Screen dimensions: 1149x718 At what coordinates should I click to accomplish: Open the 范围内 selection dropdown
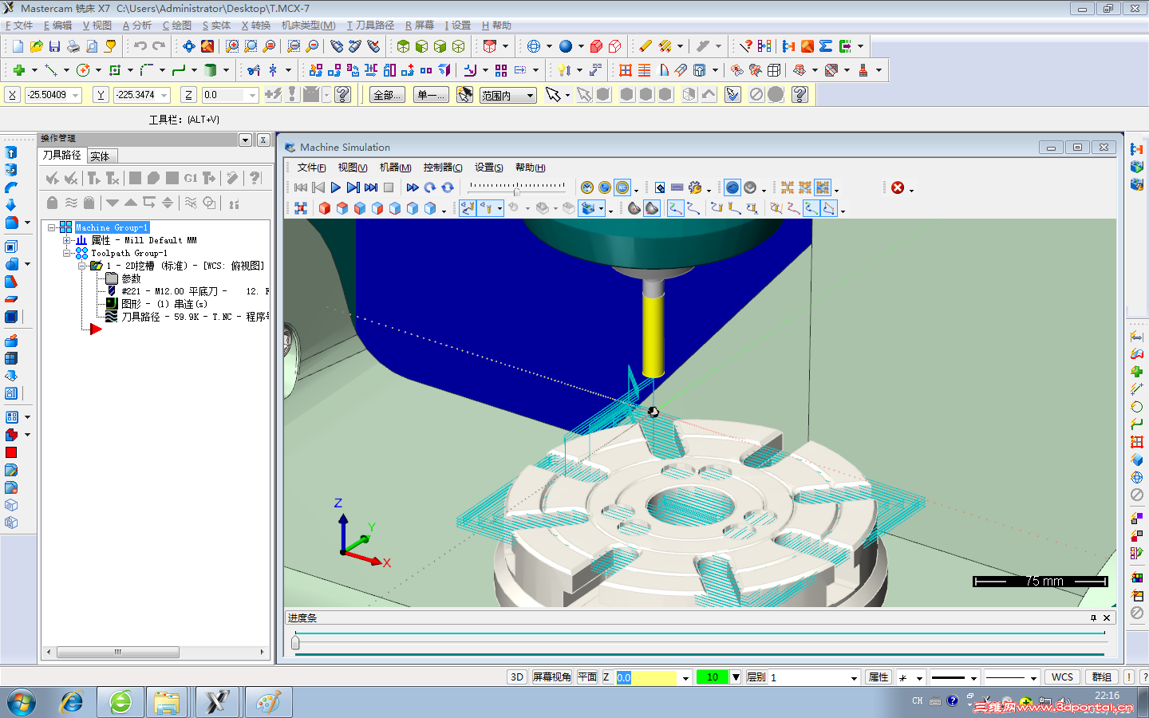(x=531, y=95)
